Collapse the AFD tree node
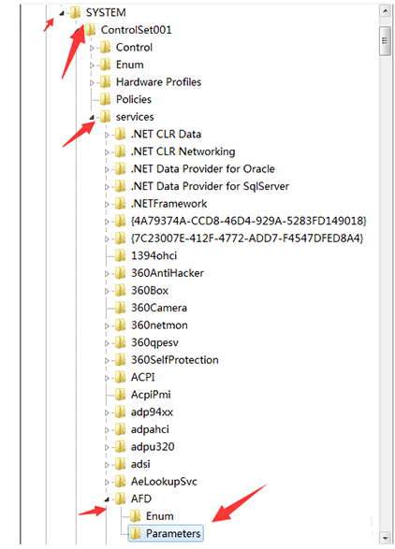Screen dimensions: 395x549 pyautogui.click(x=107, y=499)
